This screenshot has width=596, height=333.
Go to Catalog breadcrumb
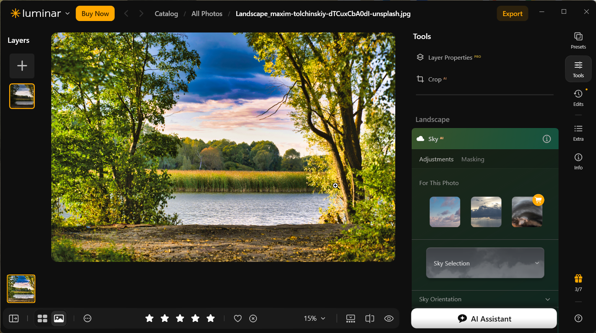(x=166, y=14)
